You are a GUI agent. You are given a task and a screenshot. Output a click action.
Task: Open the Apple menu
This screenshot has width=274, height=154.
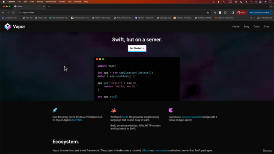(4, 2)
